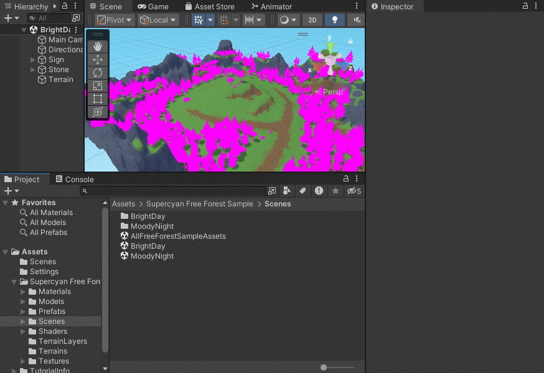
Task: Select the combined Transform tool
Action: (x=98, y=112)
